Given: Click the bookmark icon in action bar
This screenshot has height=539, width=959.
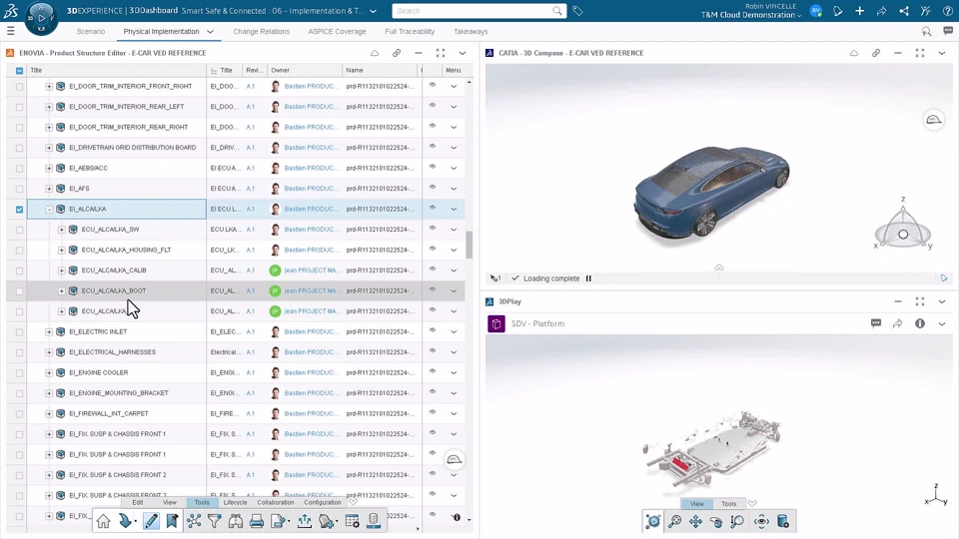Looking at the screenshot, I should pyautogui.click(x=172, y=521).
